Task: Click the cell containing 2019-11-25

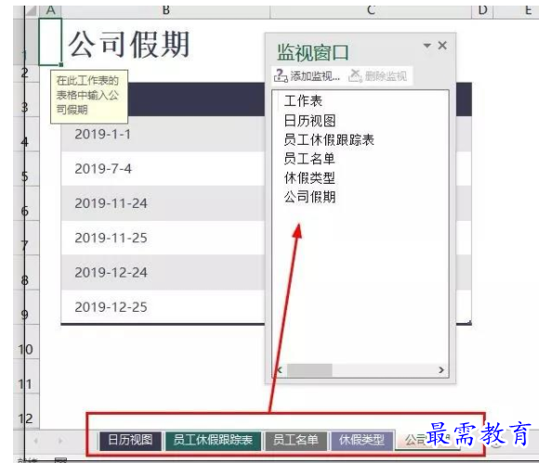Action: (x=163, y=238)
